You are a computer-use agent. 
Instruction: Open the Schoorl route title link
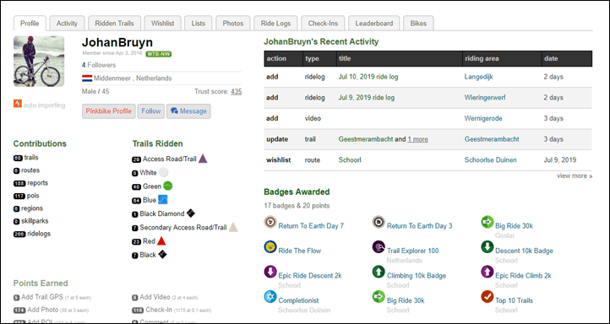pyautogui.click(x=350, y=160)
